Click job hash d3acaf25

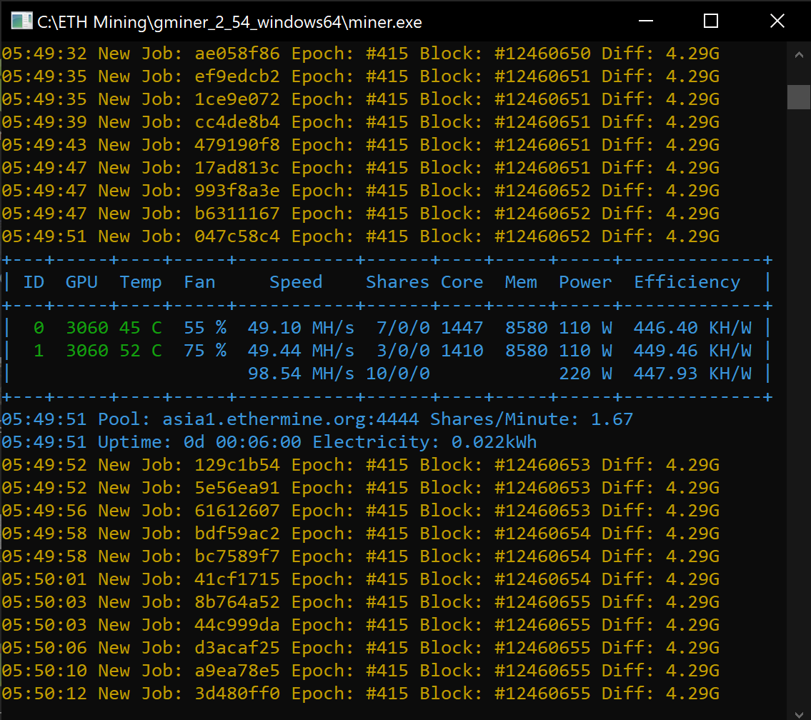coord(237,648)
